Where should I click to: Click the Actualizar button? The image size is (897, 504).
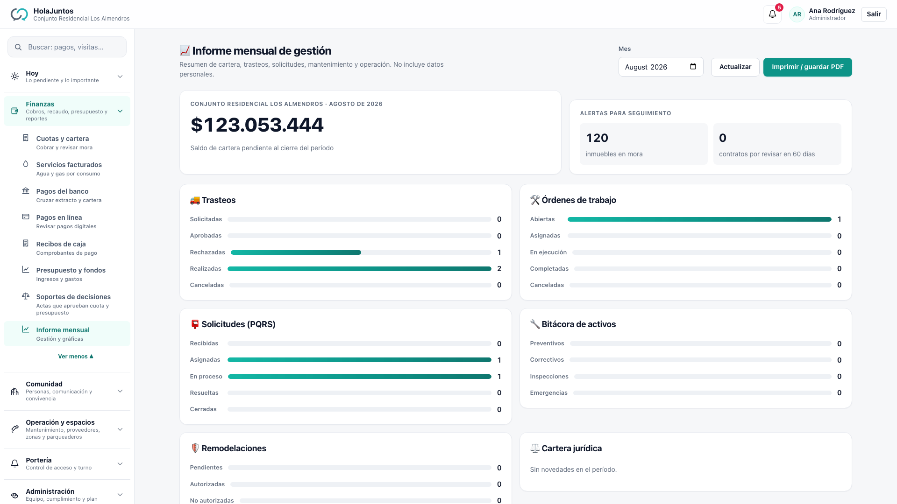pyautogui.click(x=735, y=67)
